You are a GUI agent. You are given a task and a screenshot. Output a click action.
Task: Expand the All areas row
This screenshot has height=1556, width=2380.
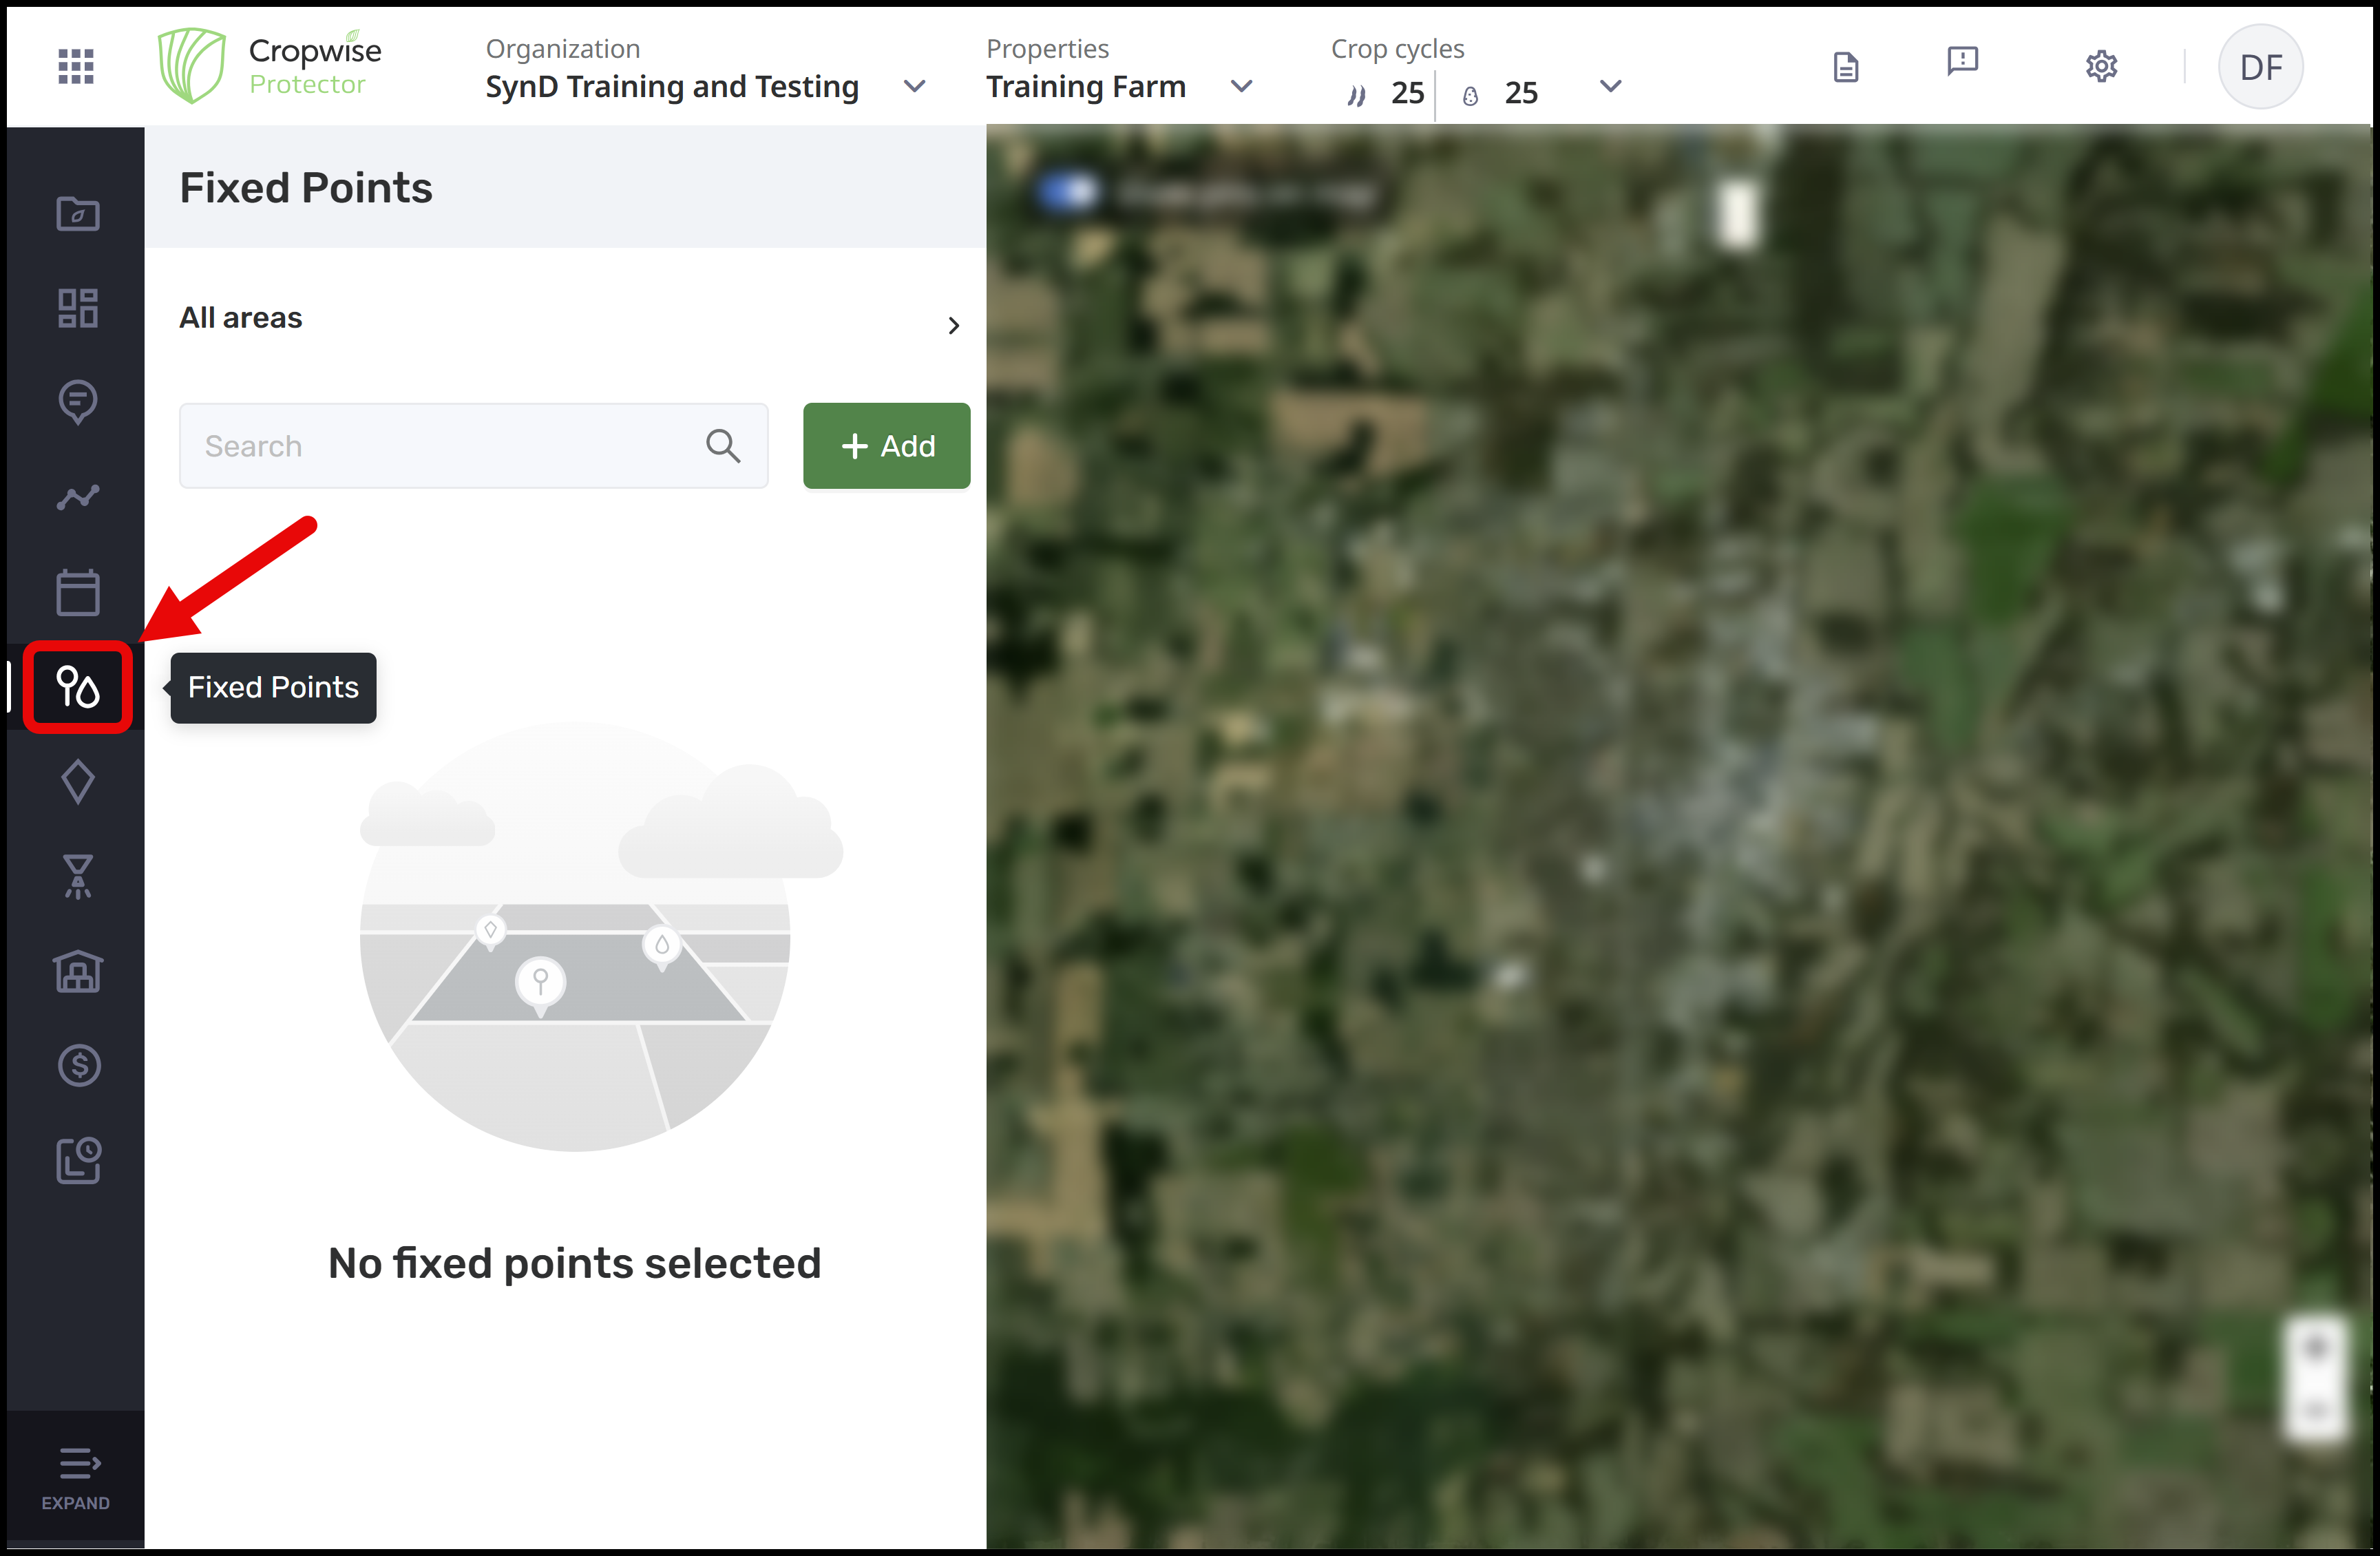click(952, 325)
